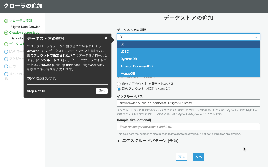268x167 pixels.
Task: Open the データストアの選択 dropdown showing S3
Action: (x=188, y=37)
